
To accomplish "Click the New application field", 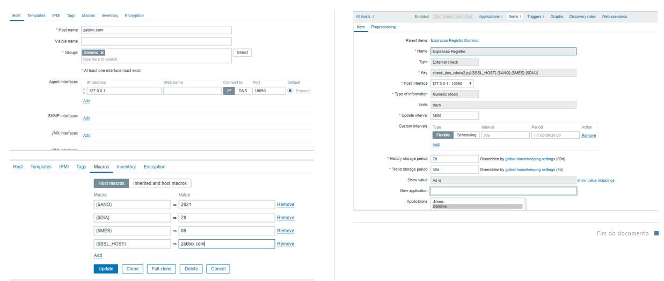I will (x=503, y=191).
